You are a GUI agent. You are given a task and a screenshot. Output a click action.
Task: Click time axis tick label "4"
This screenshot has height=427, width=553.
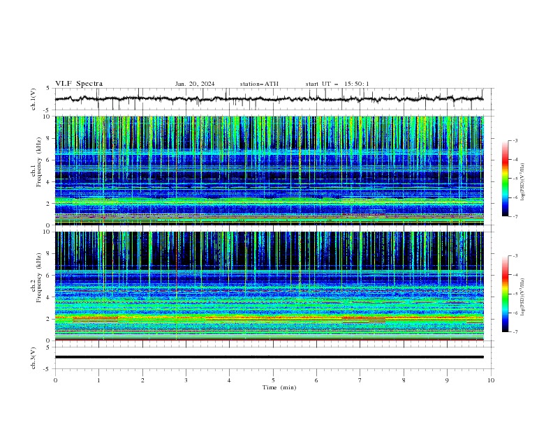pos(229,380)
